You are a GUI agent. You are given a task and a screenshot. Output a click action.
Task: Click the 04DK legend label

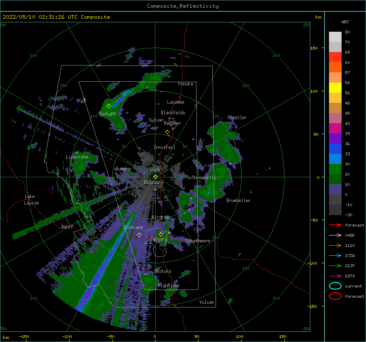(350, 235)
